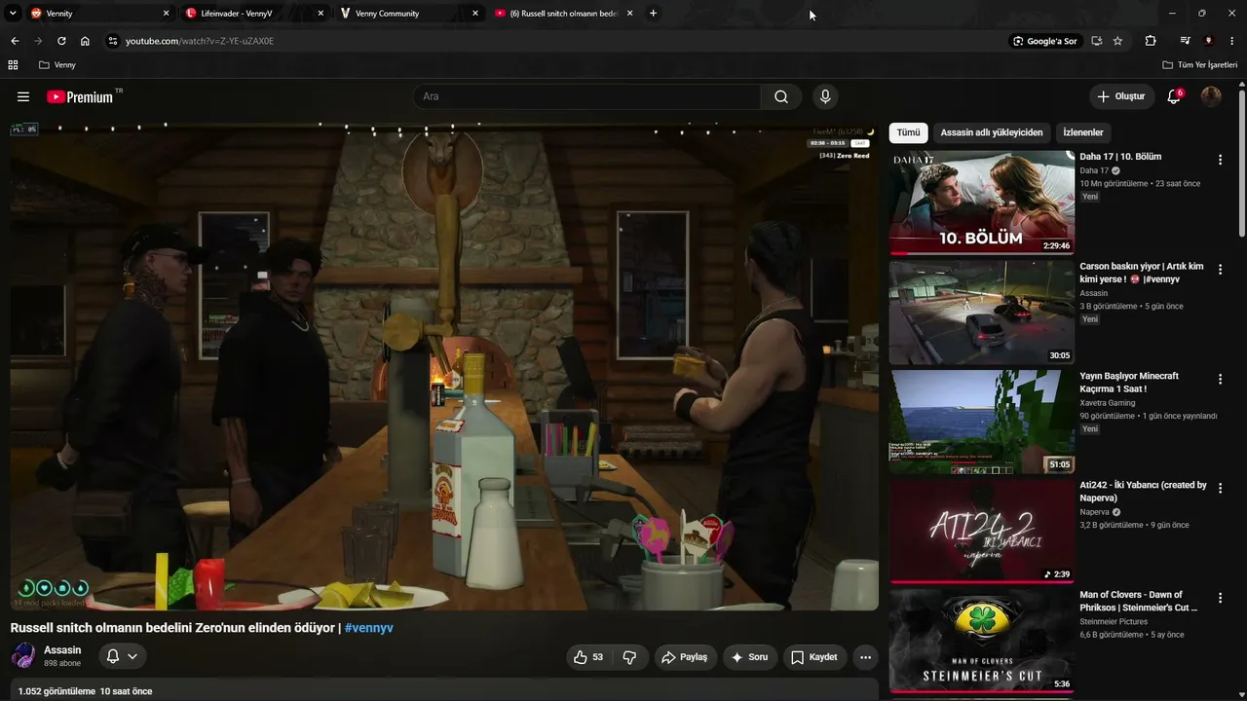This screenshot has width=1247, height=701.
Task: Open more actions for the video
Action: point(865,657)
